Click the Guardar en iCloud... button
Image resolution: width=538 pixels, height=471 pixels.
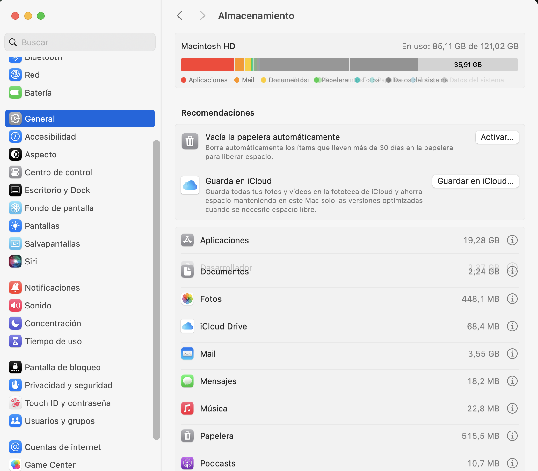475,181
